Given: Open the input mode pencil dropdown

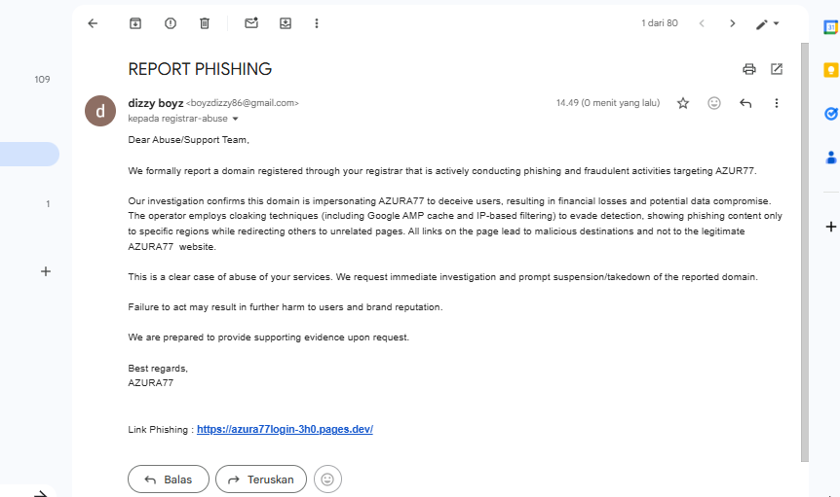Looking at the screenshot, I should coord(768,23).
